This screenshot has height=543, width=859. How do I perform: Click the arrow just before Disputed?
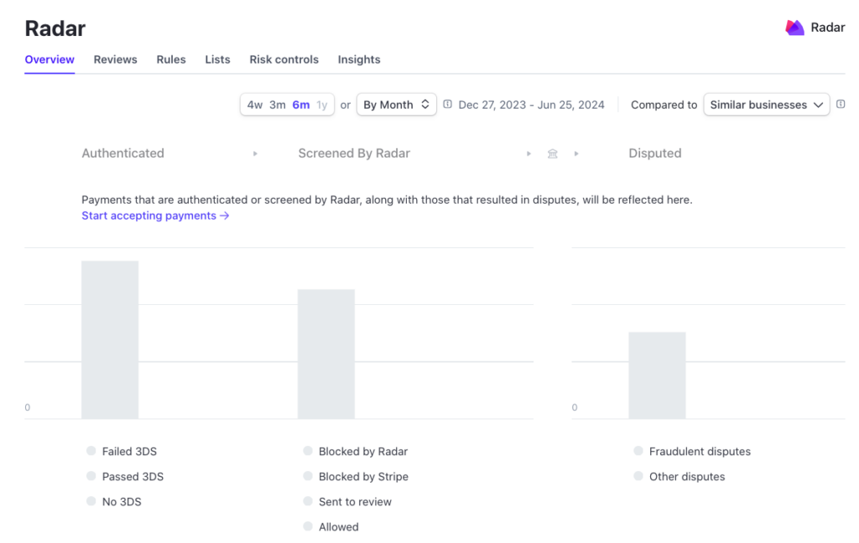point(576,154)
